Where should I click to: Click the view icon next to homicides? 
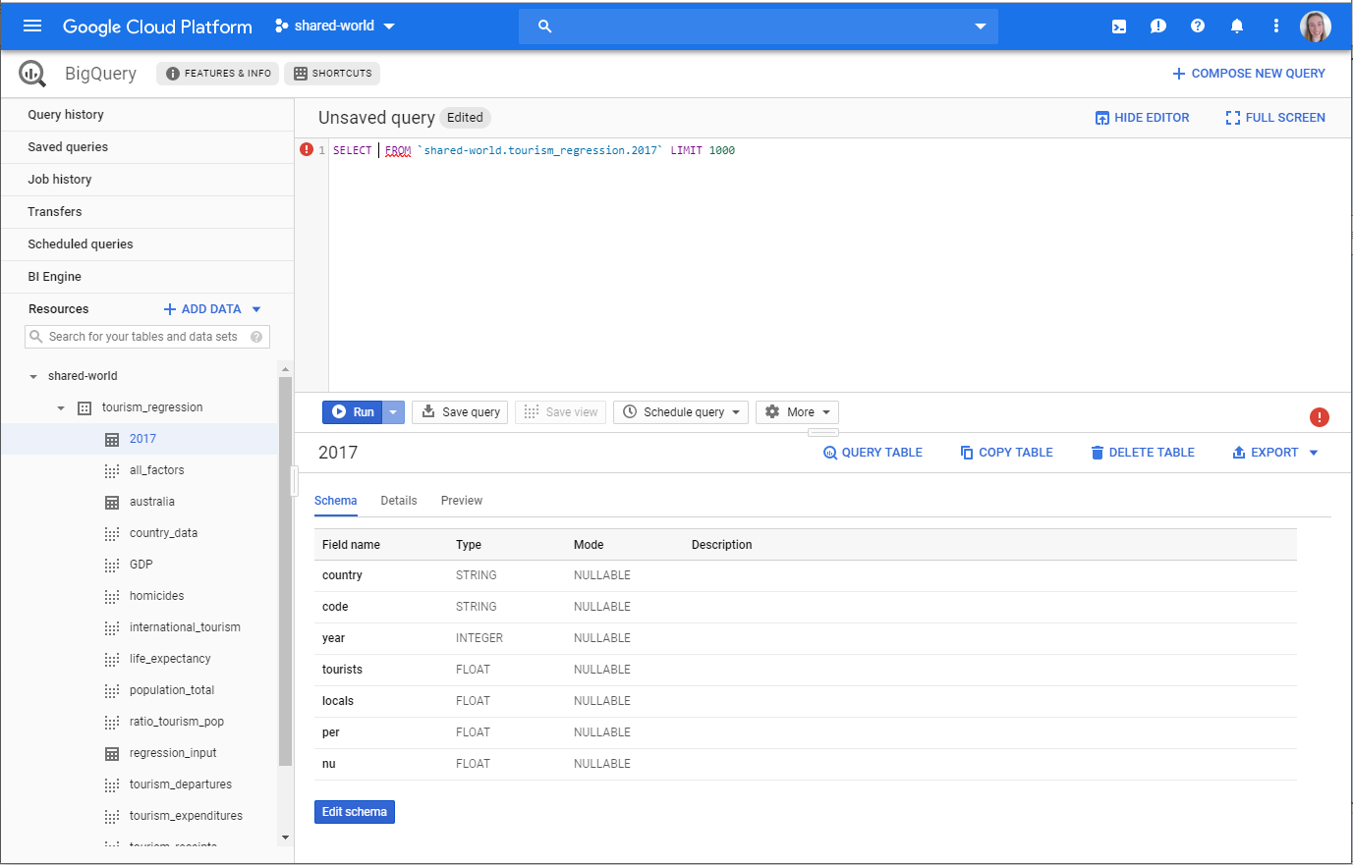click(112, 596)
